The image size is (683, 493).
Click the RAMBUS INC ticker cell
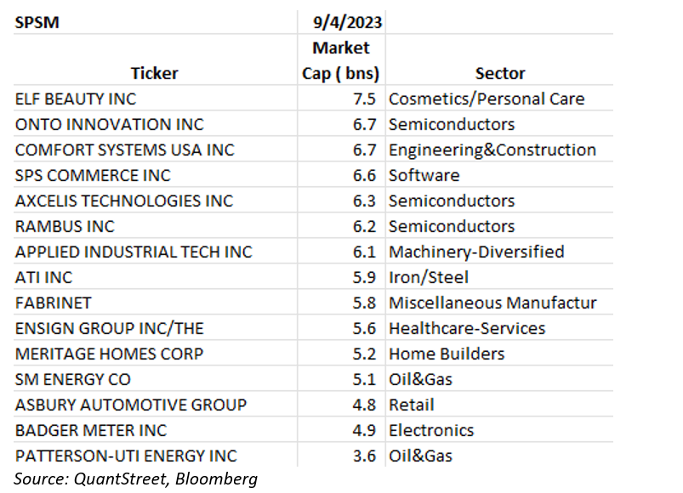(65, 226)
